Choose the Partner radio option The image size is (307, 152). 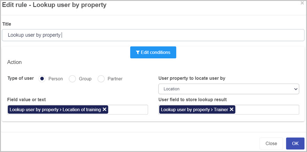[x=101, y=79]
